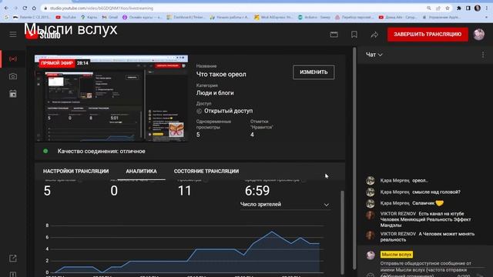The height and width of the screenshot is (277, 493).
Task: Click the Завершить трансляцию button
Action: point(428,34)
